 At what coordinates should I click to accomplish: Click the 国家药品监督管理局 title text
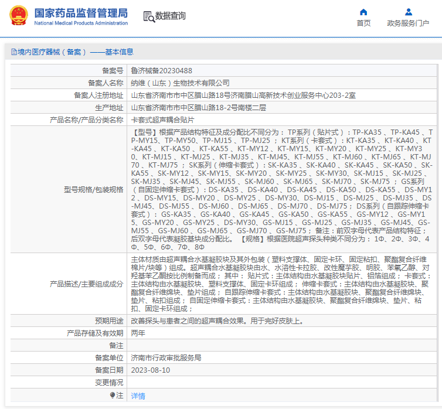81,13
